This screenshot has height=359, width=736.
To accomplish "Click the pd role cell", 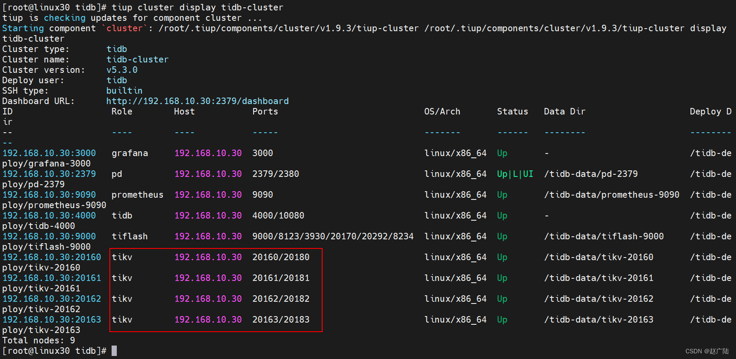I will point(117,174).
